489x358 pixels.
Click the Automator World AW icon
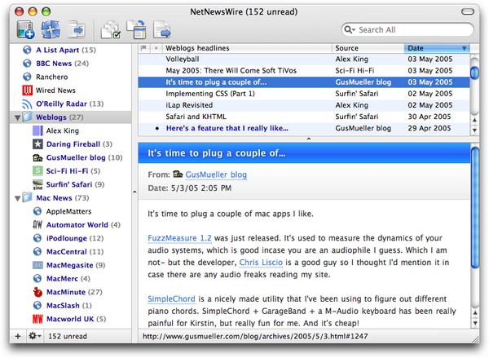37,225
